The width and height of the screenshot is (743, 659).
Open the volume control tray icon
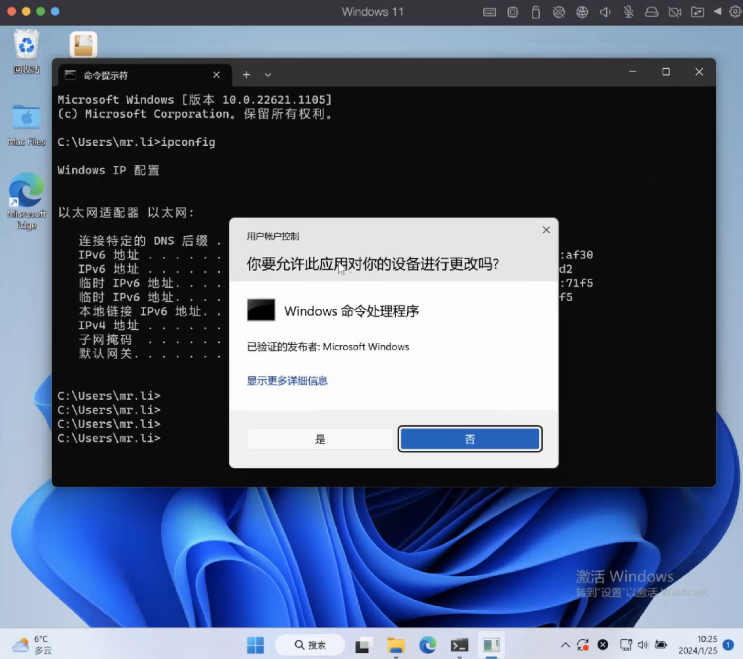[642, 645]
